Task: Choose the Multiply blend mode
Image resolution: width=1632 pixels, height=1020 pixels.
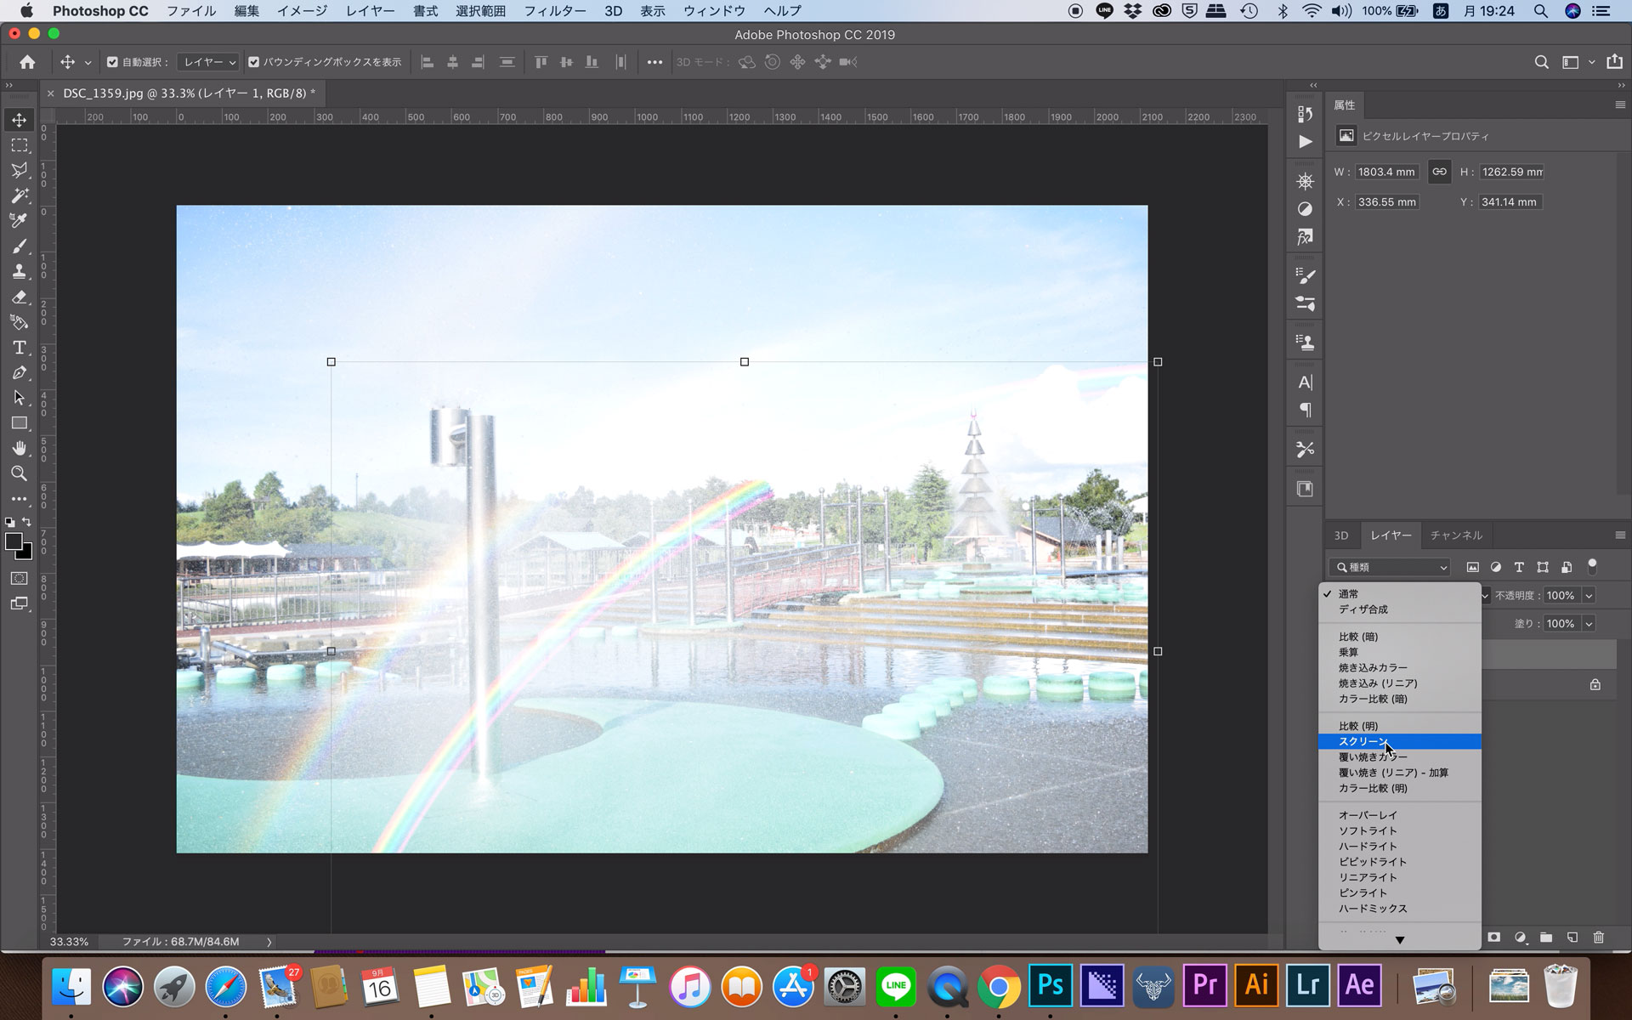Action: point(1399,652)
